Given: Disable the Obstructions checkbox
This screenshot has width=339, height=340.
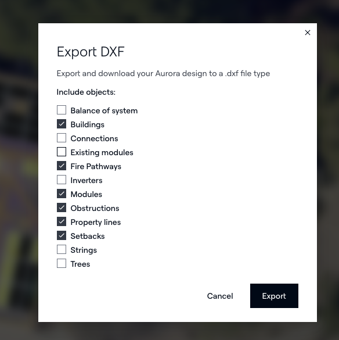Looking at the screenshot, I should tap(62, 207).
